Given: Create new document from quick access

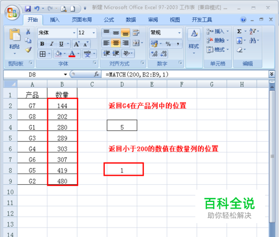Looking at the screenshot, I should [x=73, y=8].
